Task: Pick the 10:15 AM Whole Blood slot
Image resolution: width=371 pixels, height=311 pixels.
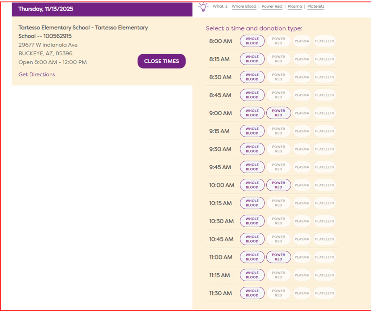Action: point(252,203)
